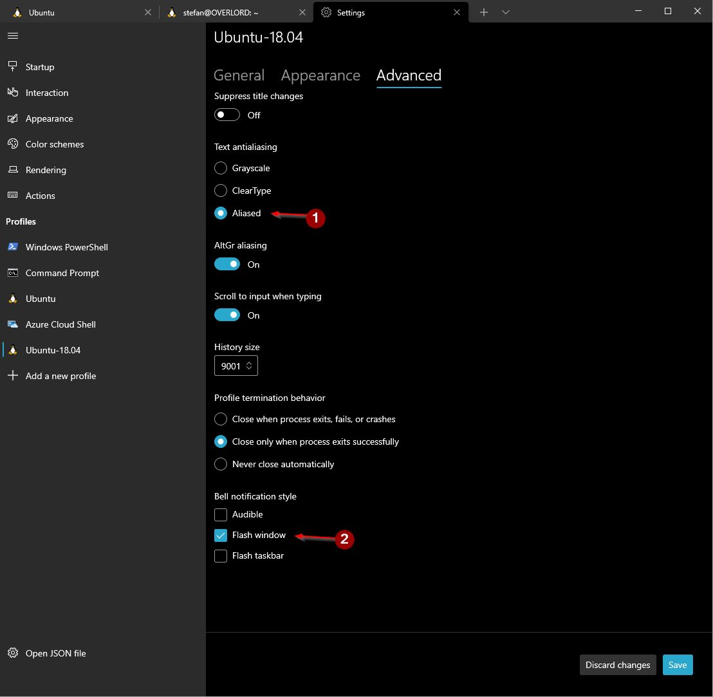Image resolution: width=713 pixels, height=697 pixels.
Task: Select Close only when process exits successfully
Action: point(221,441)
